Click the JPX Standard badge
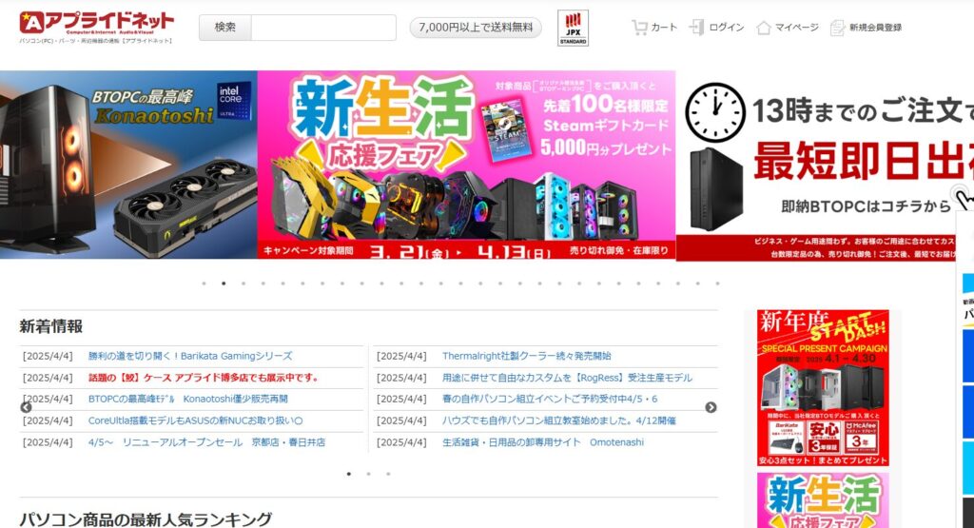 click(x=573, y=28)
